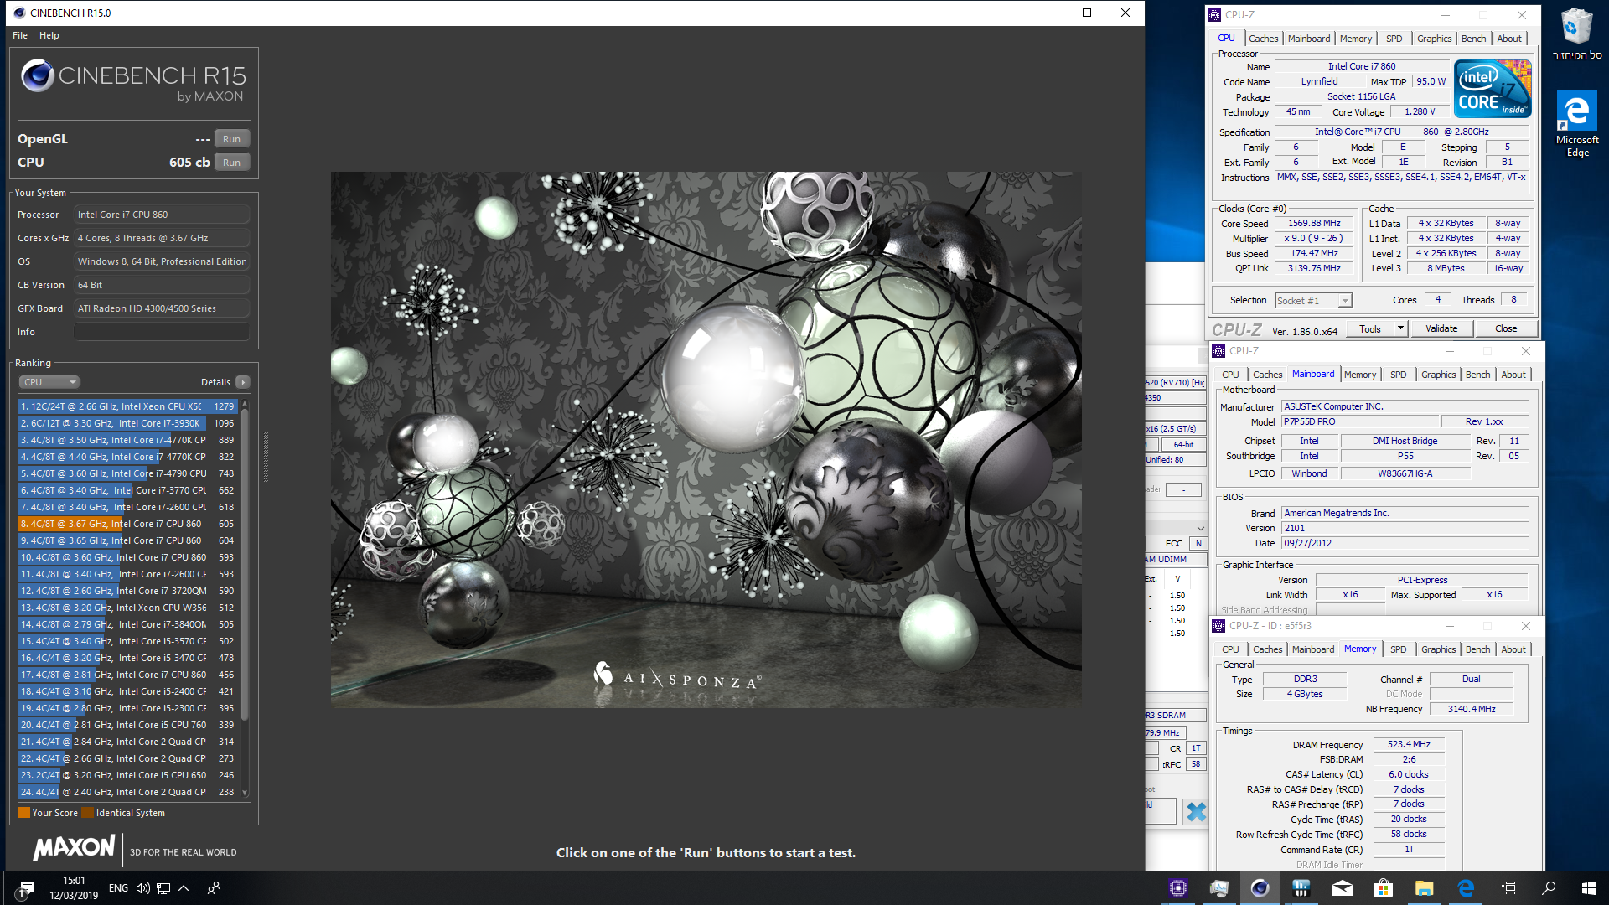Open Microsoft Edge desktop shortcut
Viewport: 1609px width, 905px height.
[x=1577, y=124]
